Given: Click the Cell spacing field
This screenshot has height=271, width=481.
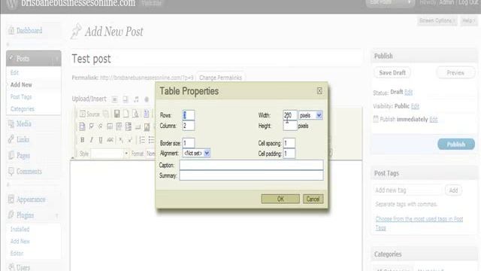Looking at the screenshot, I should click(289, 143).
